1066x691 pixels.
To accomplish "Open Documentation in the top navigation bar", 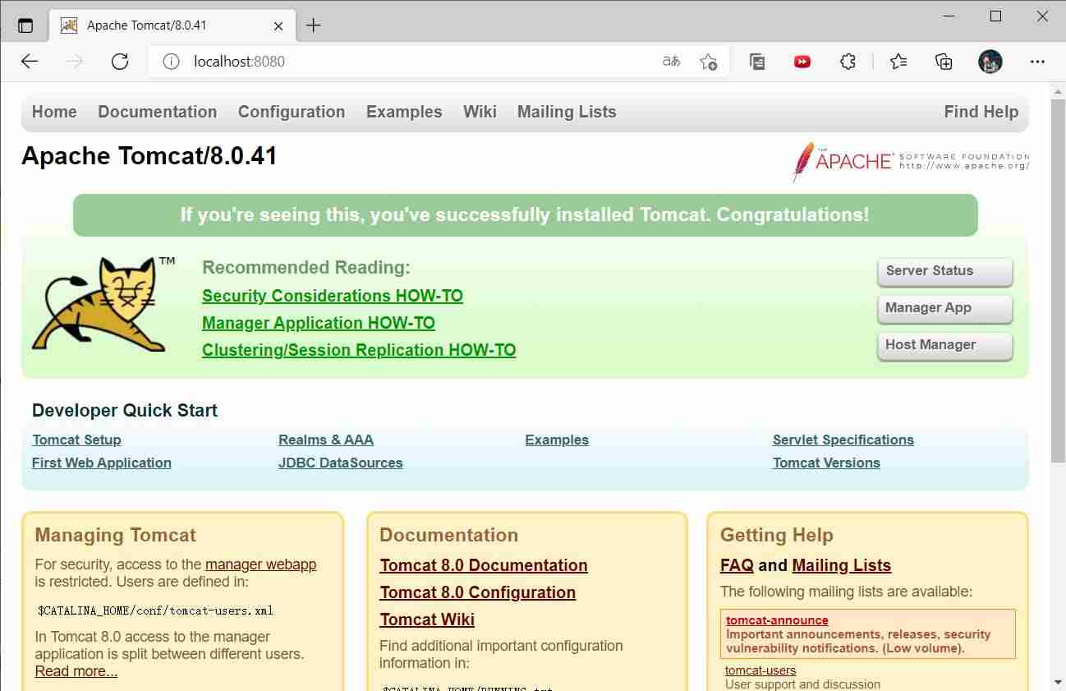I will coord(158,112).
